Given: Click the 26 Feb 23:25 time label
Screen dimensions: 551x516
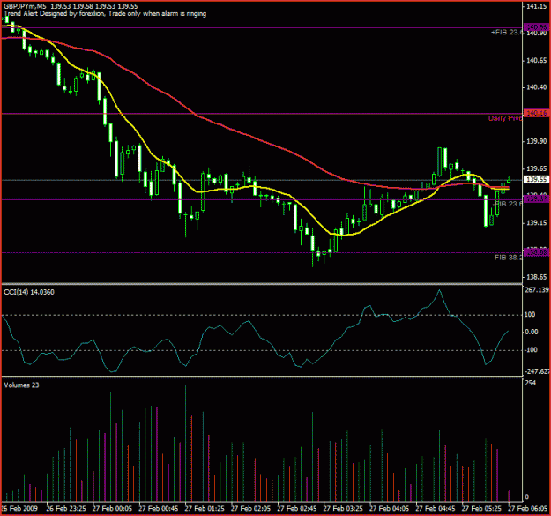Looking at the screenshot, I should (66, 509).
